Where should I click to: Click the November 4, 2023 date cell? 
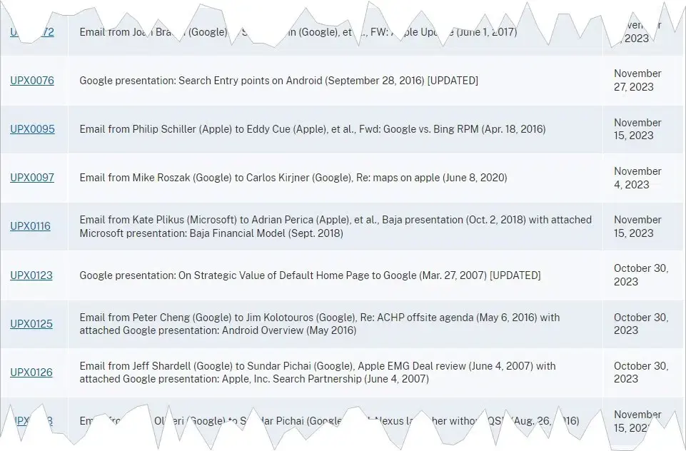click(x=637, y=178)
